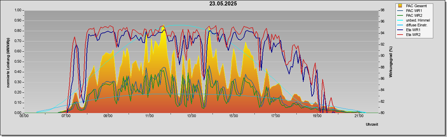Click the 05:00 time axis label
Image resolution: width=447 pixels, height=137 pixels.
pyautogui.click(x=24, y=116)
